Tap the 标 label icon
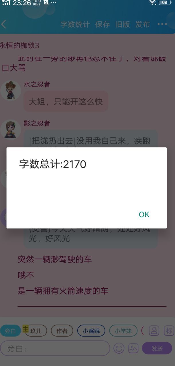Screen dimensions: 175x366 169,331
